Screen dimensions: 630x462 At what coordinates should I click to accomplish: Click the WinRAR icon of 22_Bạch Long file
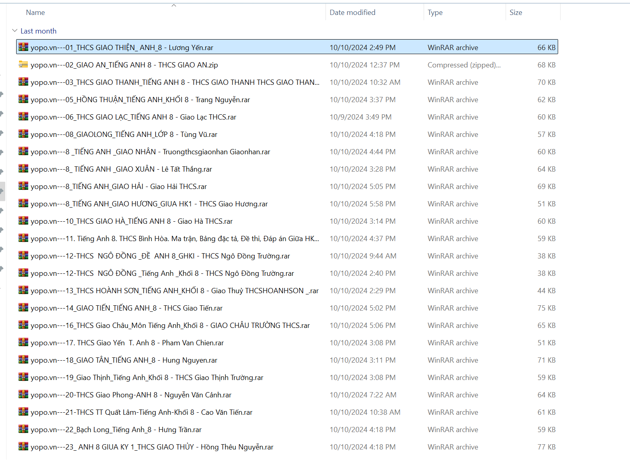point(23,429)
